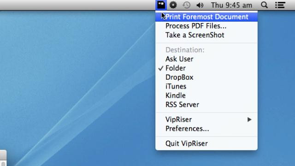Select the checked Folder destination

(206, 68)
